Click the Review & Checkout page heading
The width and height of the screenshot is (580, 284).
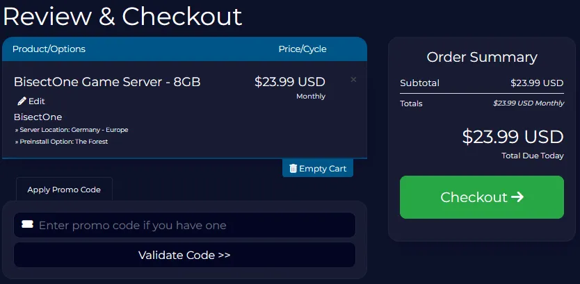point(122,16)
